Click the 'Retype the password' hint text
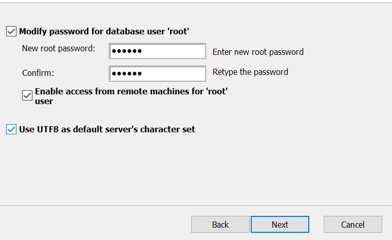The image size is (392, 240). coord(250,72)
